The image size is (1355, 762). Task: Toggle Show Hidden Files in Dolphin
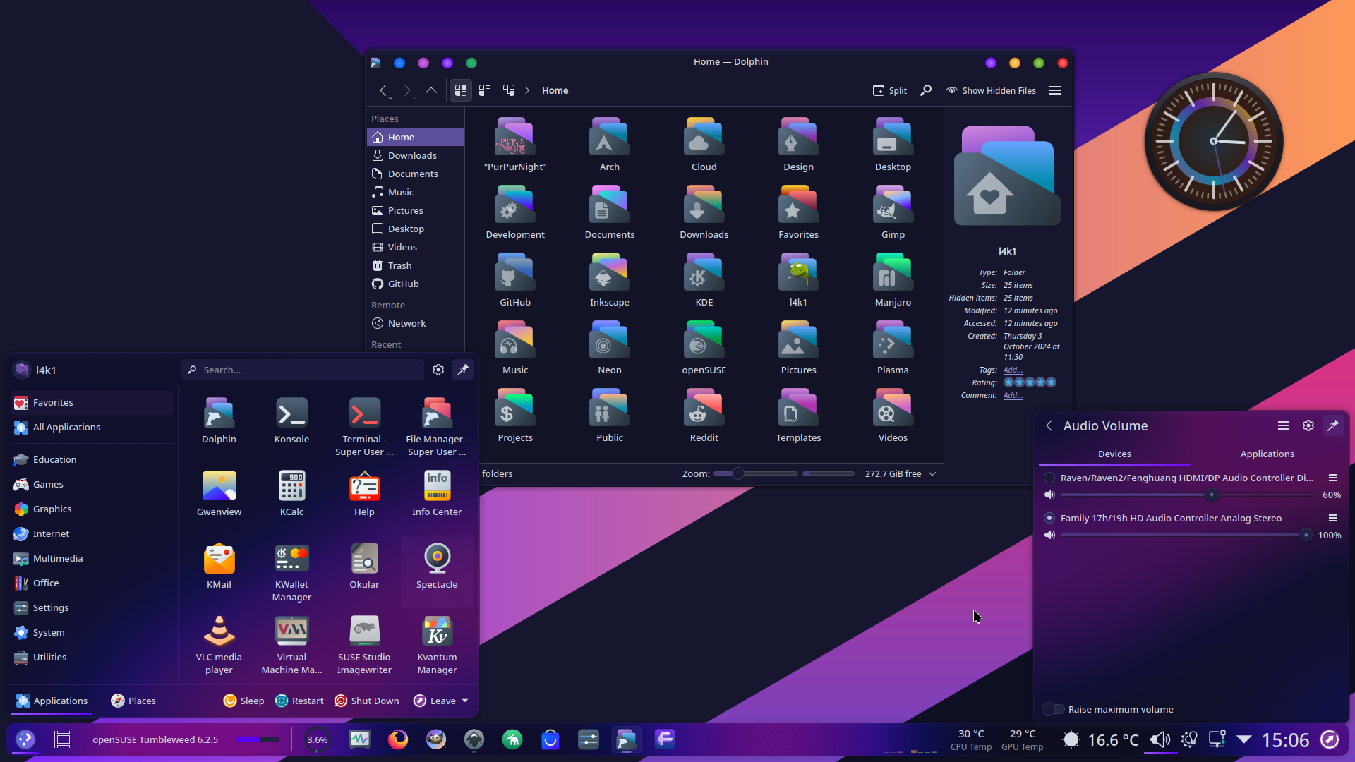[991, 90]
